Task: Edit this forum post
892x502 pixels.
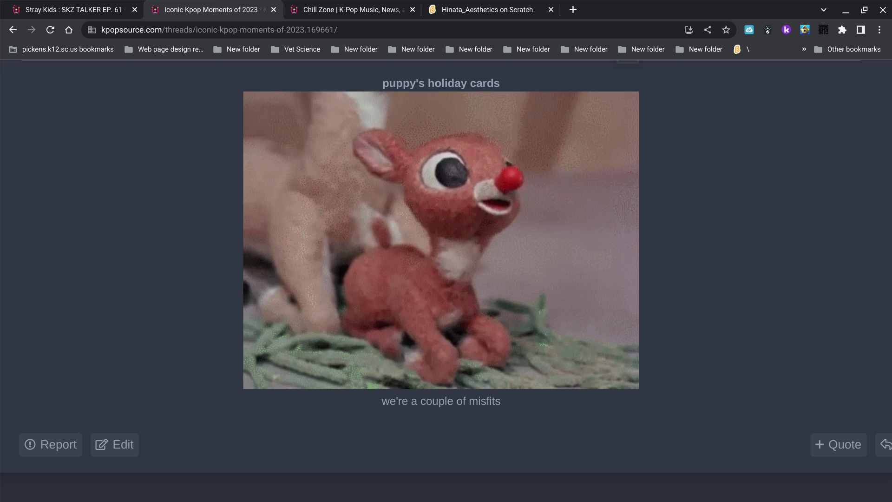Action: pyautogui.click(x=115, y=445)
